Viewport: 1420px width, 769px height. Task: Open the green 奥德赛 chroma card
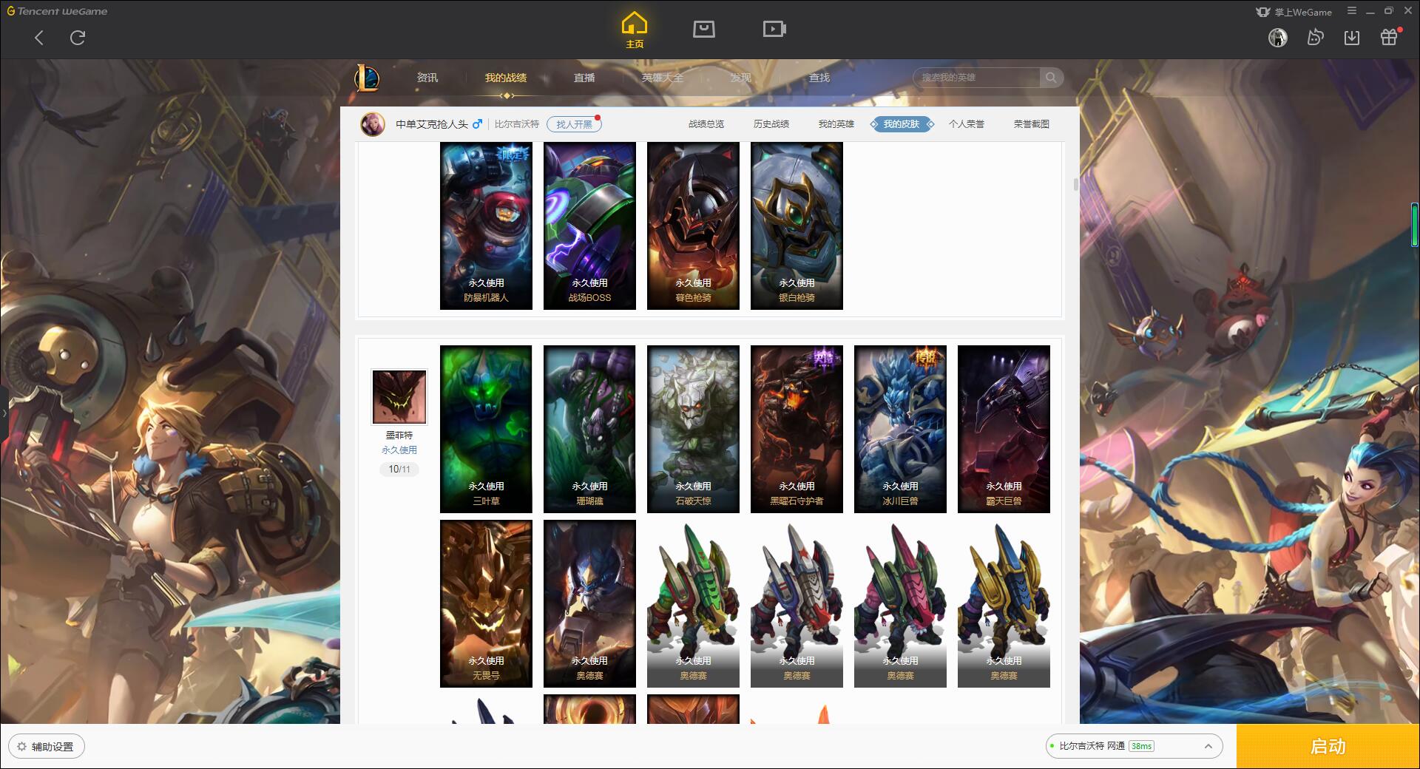[693, 603]
